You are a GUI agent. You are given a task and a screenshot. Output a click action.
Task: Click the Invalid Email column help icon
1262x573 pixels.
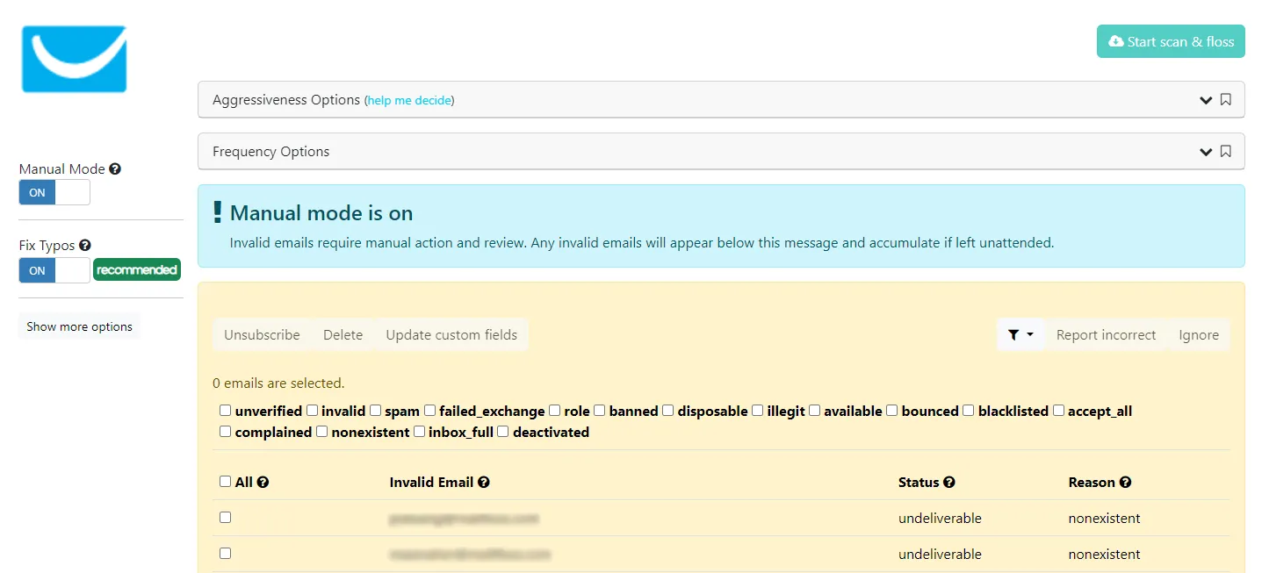[x=484, y=483]
